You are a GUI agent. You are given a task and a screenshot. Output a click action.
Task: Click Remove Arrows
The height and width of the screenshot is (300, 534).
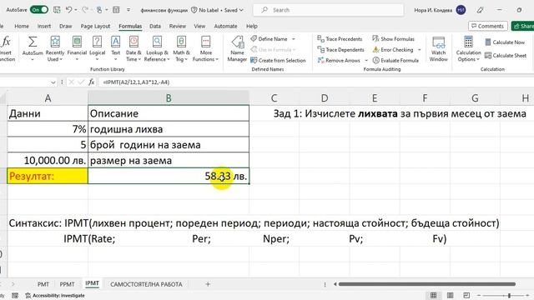click(x=339, y=60)
